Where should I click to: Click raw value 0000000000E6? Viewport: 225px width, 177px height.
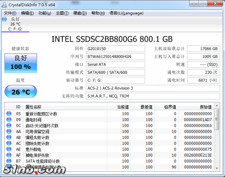click(198, 126)
